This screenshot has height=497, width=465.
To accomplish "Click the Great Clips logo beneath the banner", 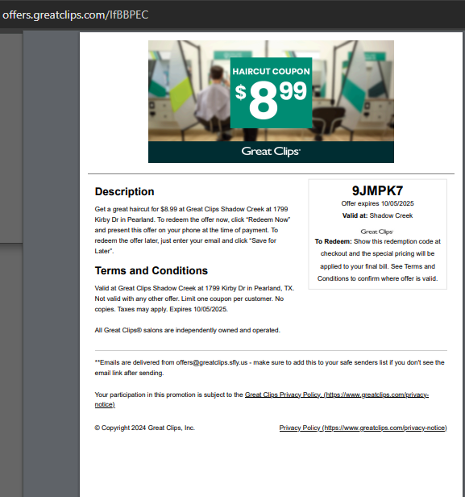I will tap(271, 152).
